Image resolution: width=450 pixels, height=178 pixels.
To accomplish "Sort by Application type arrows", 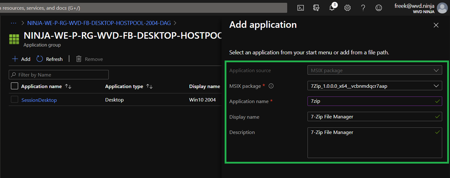I will [149, 86].
